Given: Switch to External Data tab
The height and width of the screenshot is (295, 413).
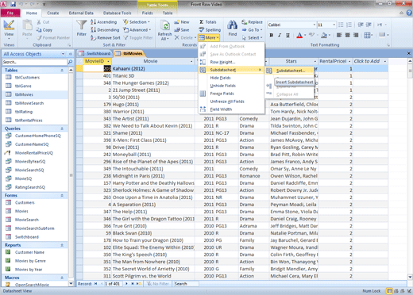Looking at the screenshot, I should click(81, 13).
